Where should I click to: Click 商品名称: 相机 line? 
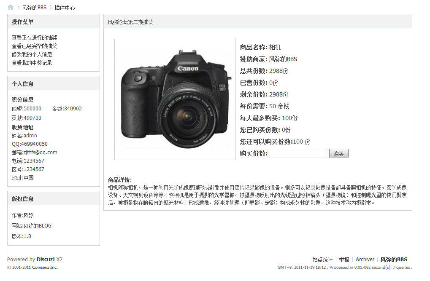[260, 47]
